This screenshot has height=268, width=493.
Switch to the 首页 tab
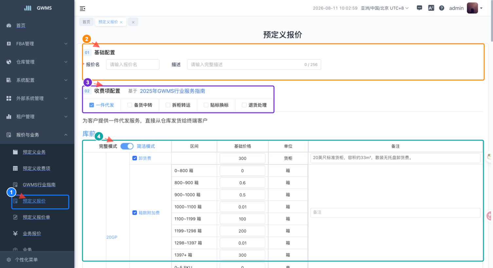86,22
